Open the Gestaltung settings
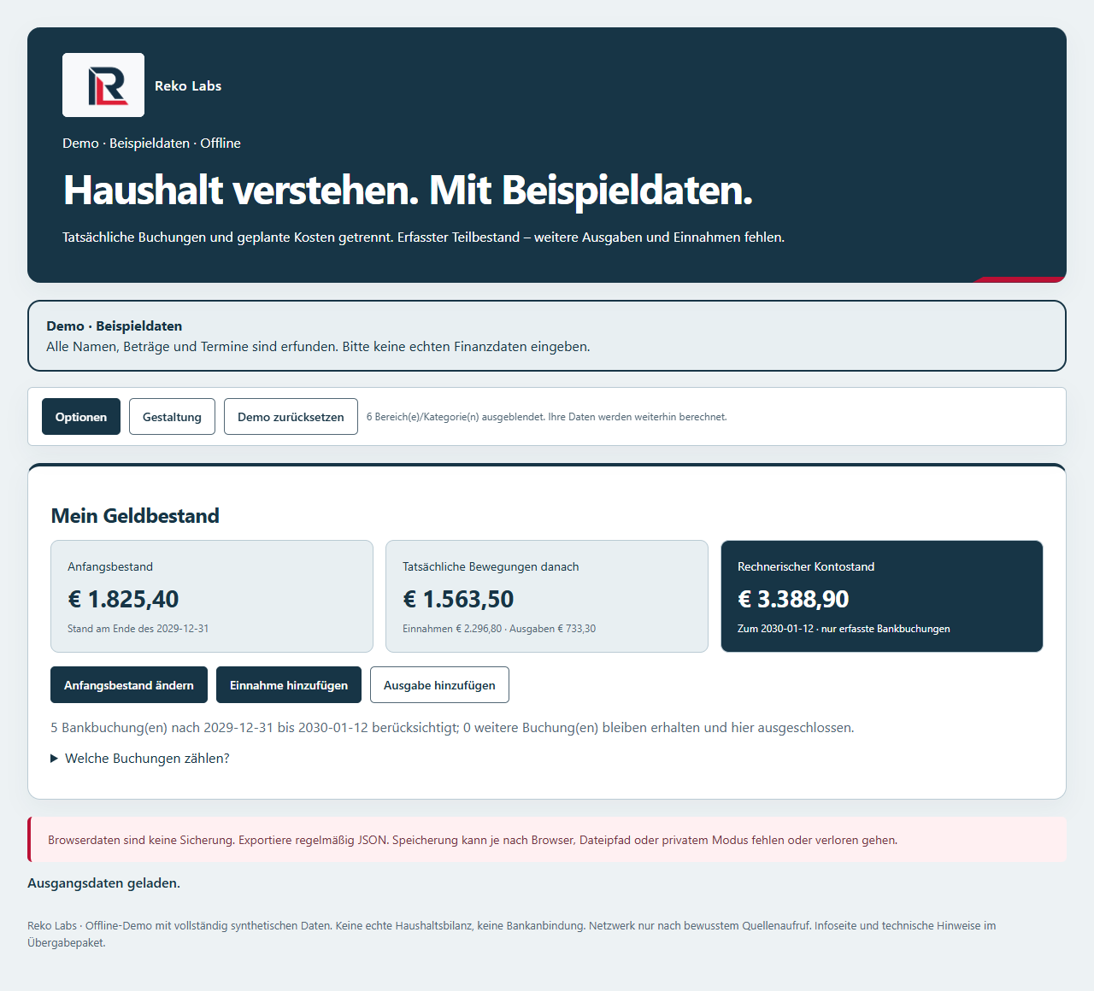The width and height of the screenshot is (1094, 991). (172, 417)
